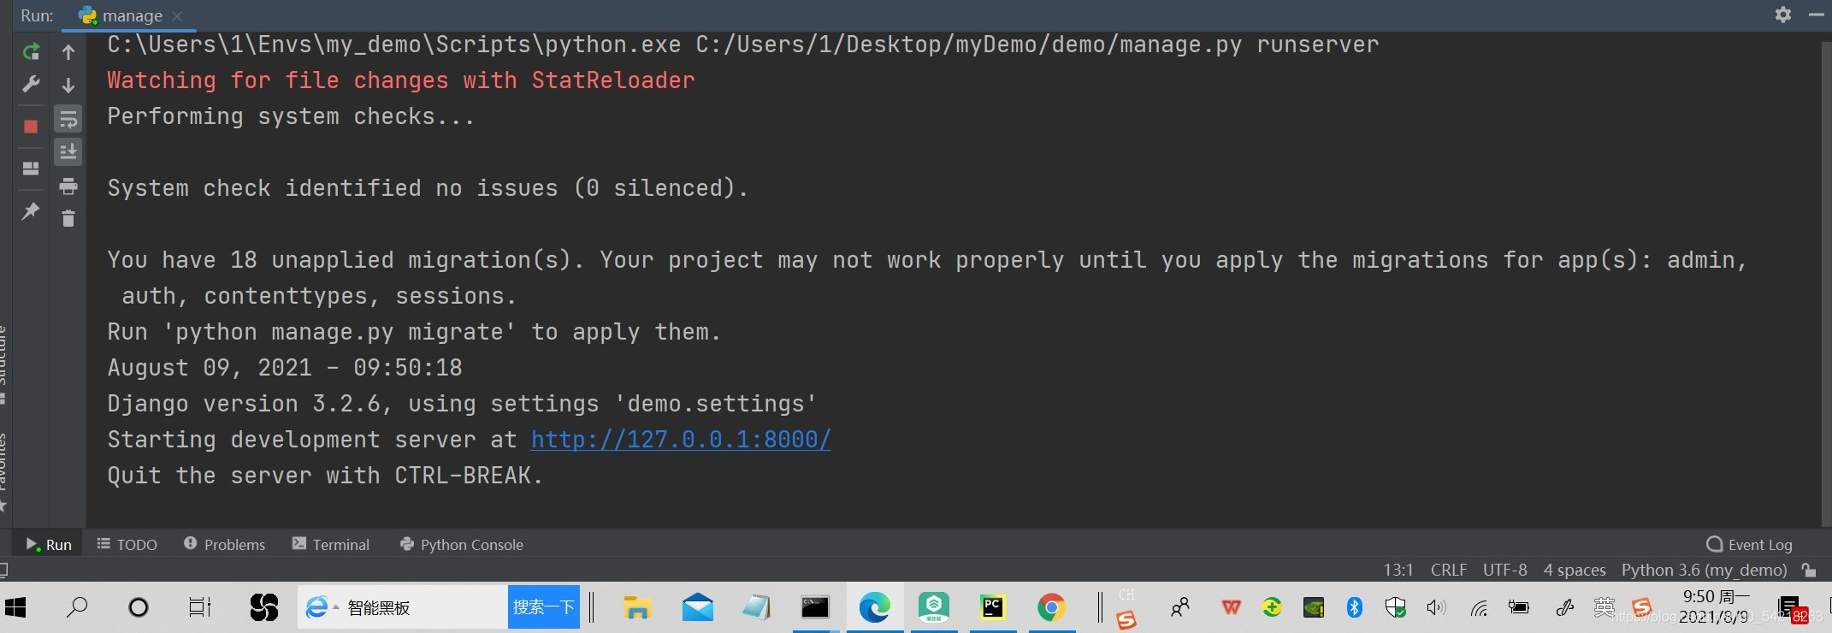Switch to Microsoft Edge on taskbar
Screen dimensions: 1832x633
tap(875, 608)
